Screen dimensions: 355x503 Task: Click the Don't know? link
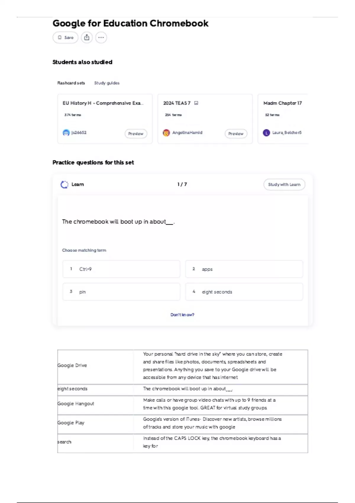click(x=182, y=315)
